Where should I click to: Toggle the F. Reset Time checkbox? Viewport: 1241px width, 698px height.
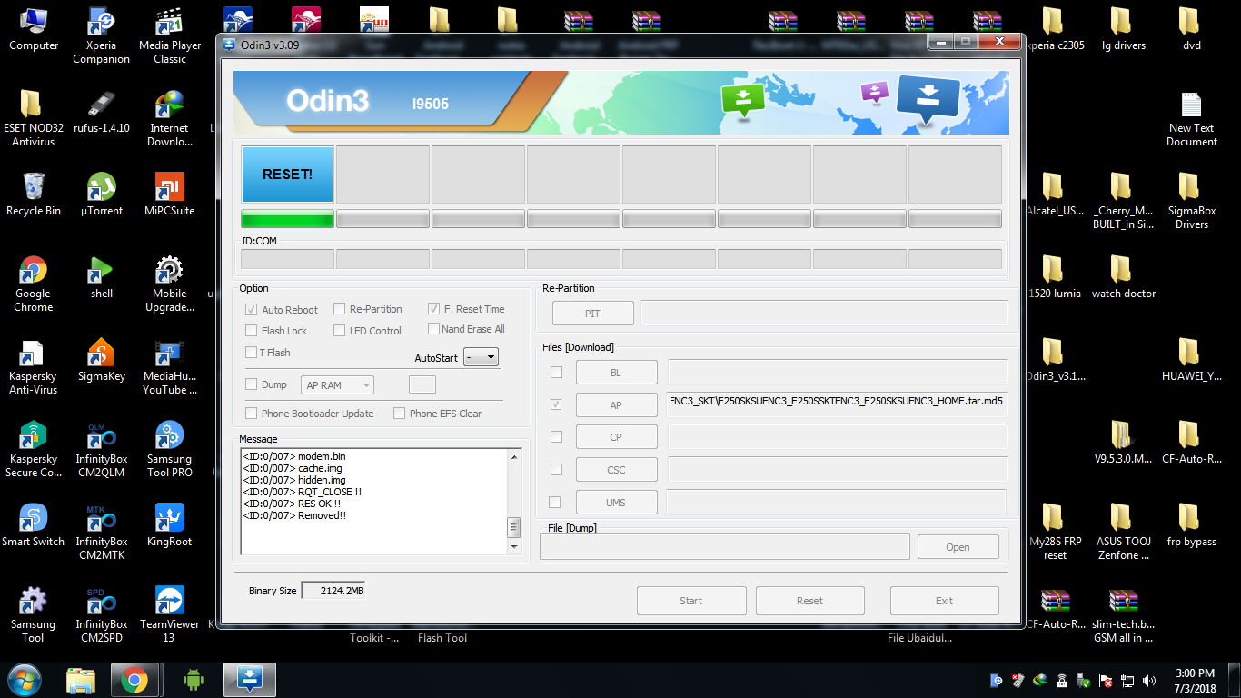[434, 309]
